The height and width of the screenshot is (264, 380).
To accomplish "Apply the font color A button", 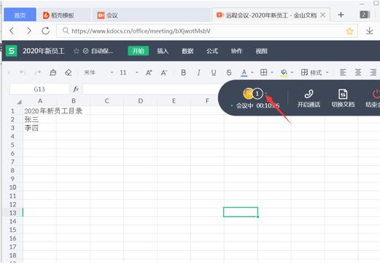I will [244, 73].
